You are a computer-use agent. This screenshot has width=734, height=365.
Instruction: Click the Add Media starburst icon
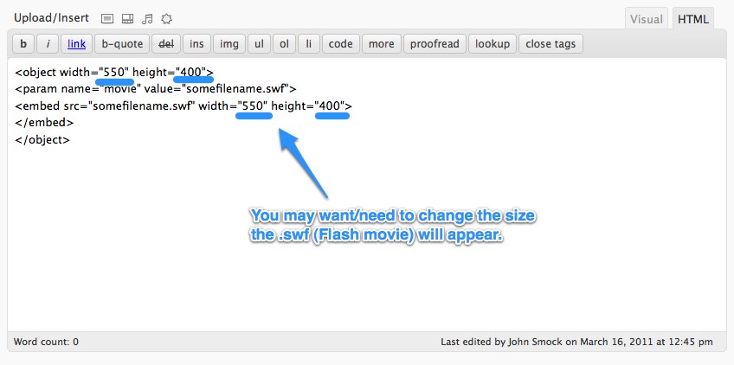(167, 18)
